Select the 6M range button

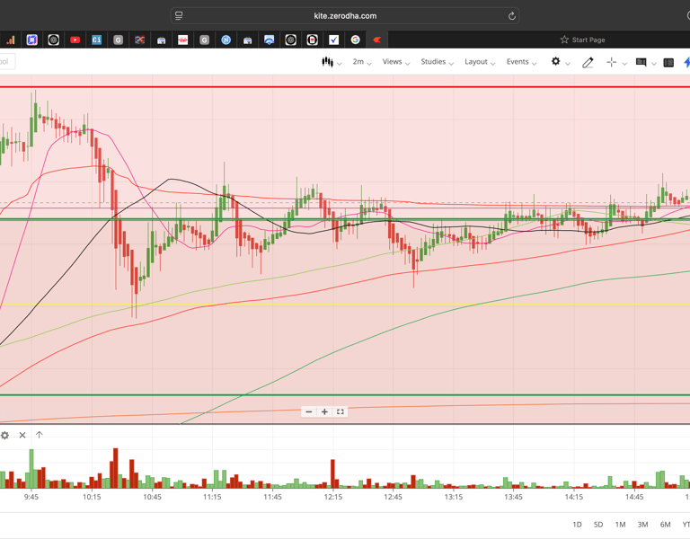665,525
